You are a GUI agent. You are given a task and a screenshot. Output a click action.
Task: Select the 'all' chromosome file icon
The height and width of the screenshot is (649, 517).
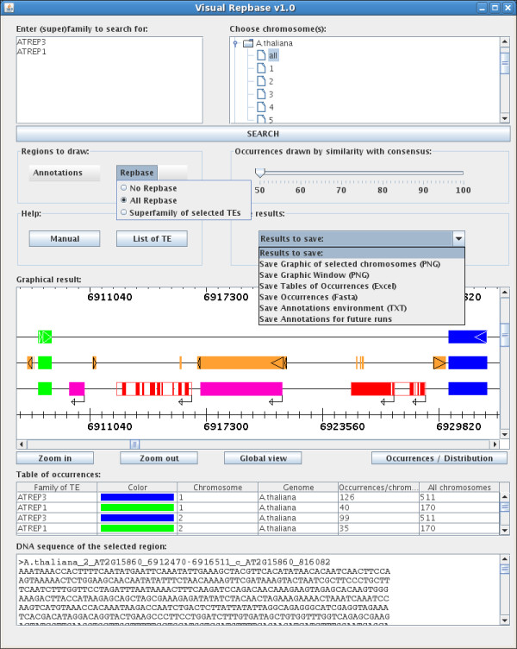(x=261, y=55)
